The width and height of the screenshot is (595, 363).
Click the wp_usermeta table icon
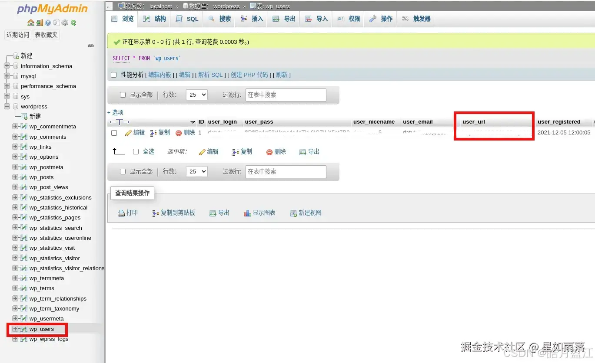24,319
